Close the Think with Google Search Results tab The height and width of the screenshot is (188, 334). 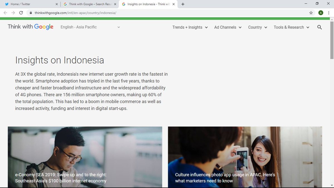tap(115, 4)
